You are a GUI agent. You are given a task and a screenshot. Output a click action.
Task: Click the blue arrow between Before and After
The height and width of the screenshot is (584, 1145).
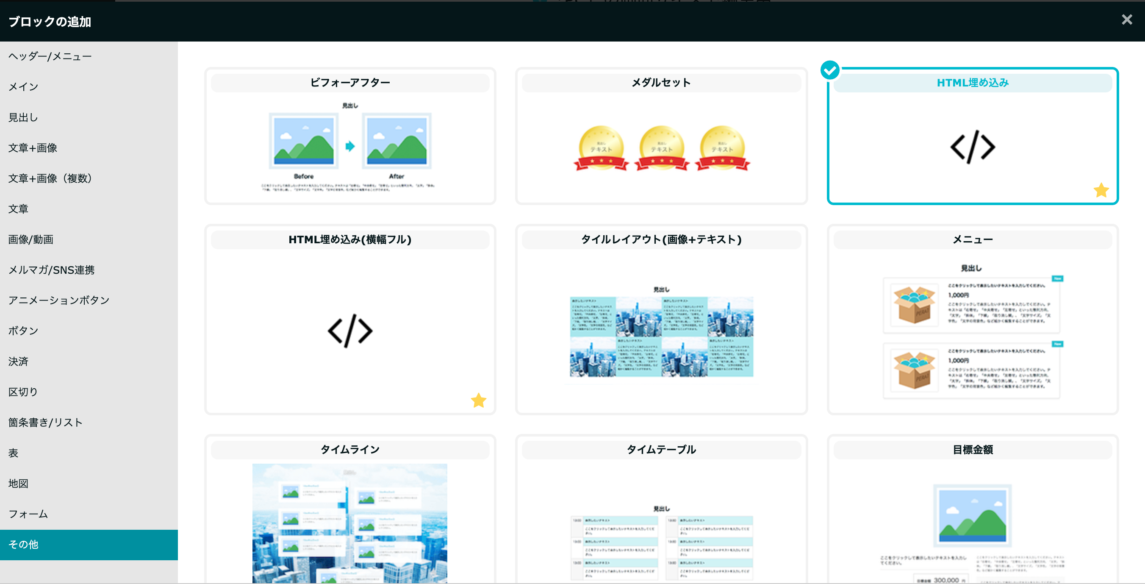[350, 146]
